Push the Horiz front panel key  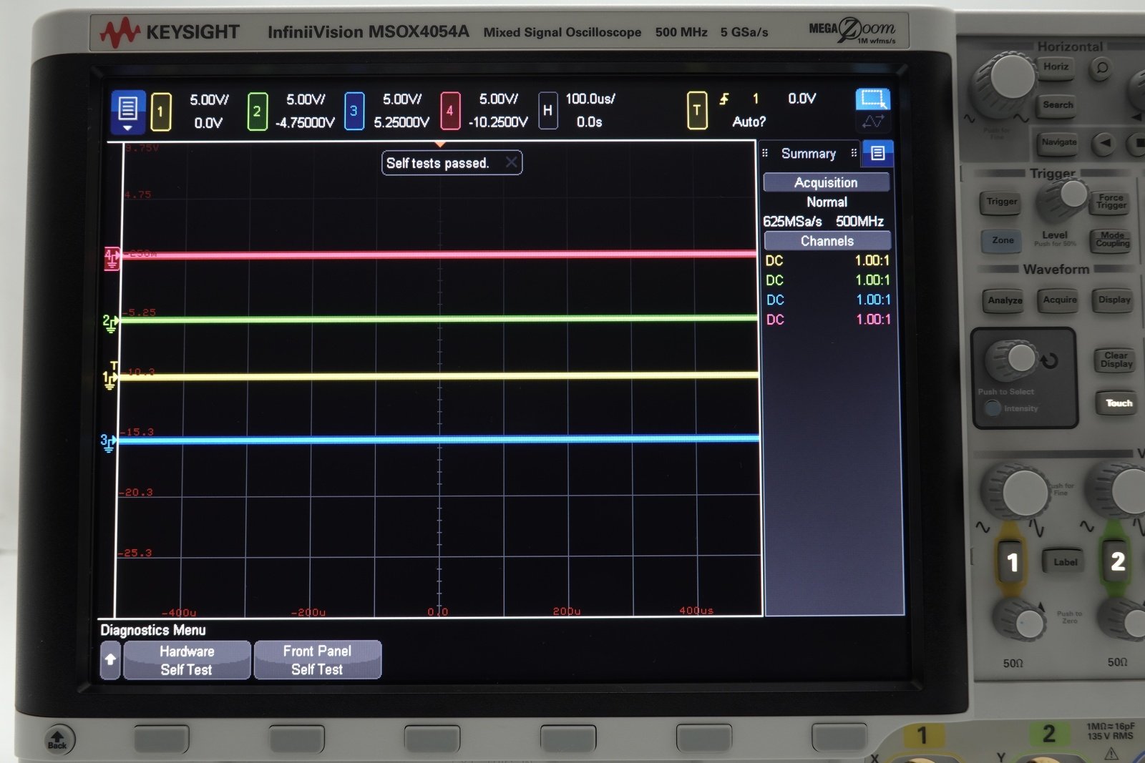click(x=1056, y=67)
